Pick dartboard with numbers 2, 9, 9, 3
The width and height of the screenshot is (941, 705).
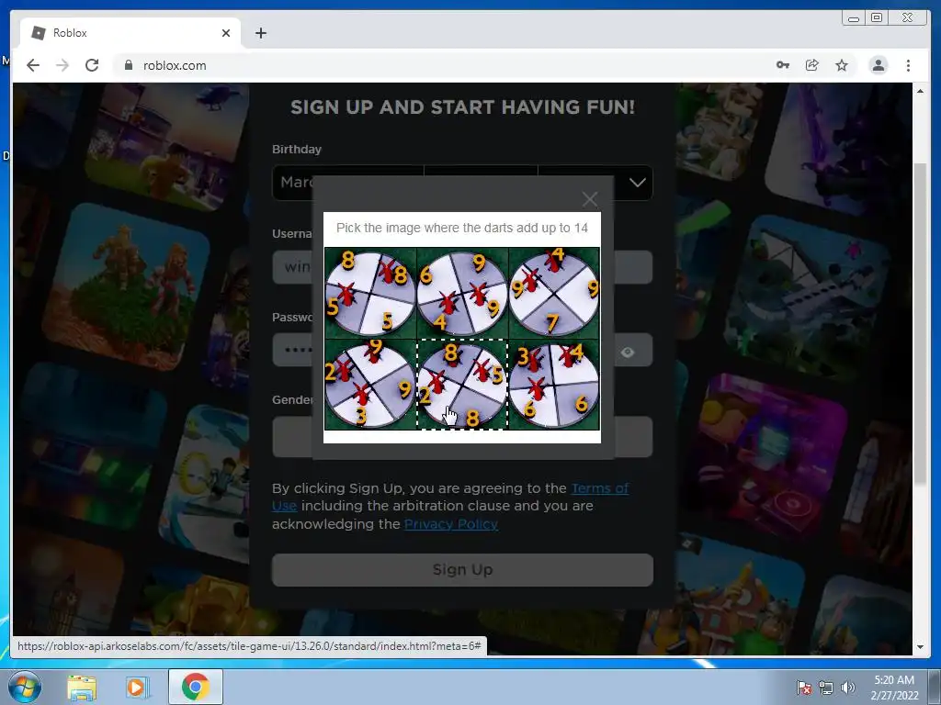[370, 385]
